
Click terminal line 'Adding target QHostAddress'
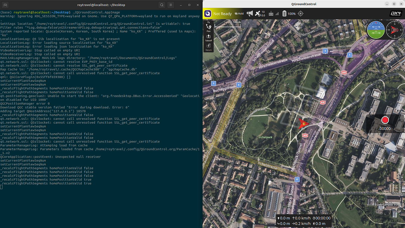coord(43,111)
